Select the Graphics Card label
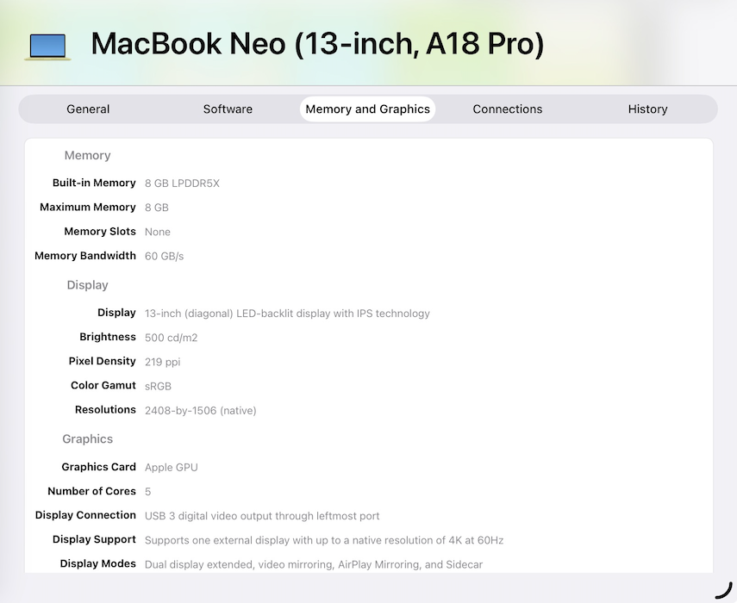The image size is (737, 603). pyautogui.click(x=99, y=467)
